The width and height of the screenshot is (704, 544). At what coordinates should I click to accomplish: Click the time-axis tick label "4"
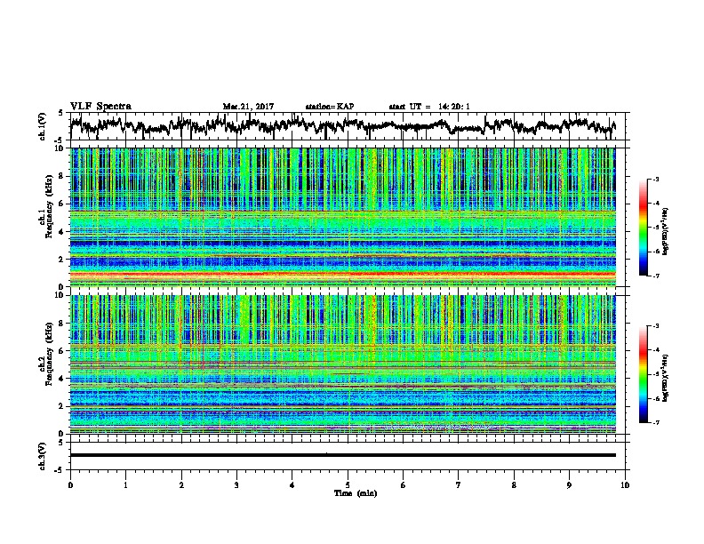tap(292, 485)
